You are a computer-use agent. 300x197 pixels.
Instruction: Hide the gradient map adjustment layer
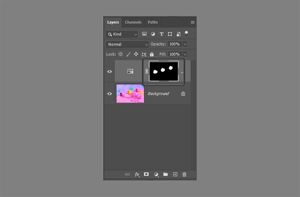[109, 71]
